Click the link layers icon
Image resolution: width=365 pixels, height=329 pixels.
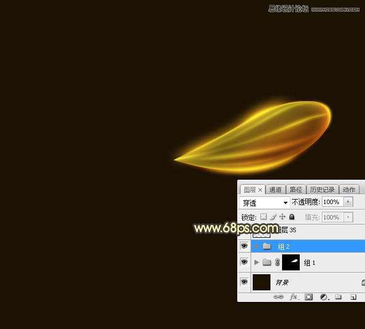tap(279, 297)
